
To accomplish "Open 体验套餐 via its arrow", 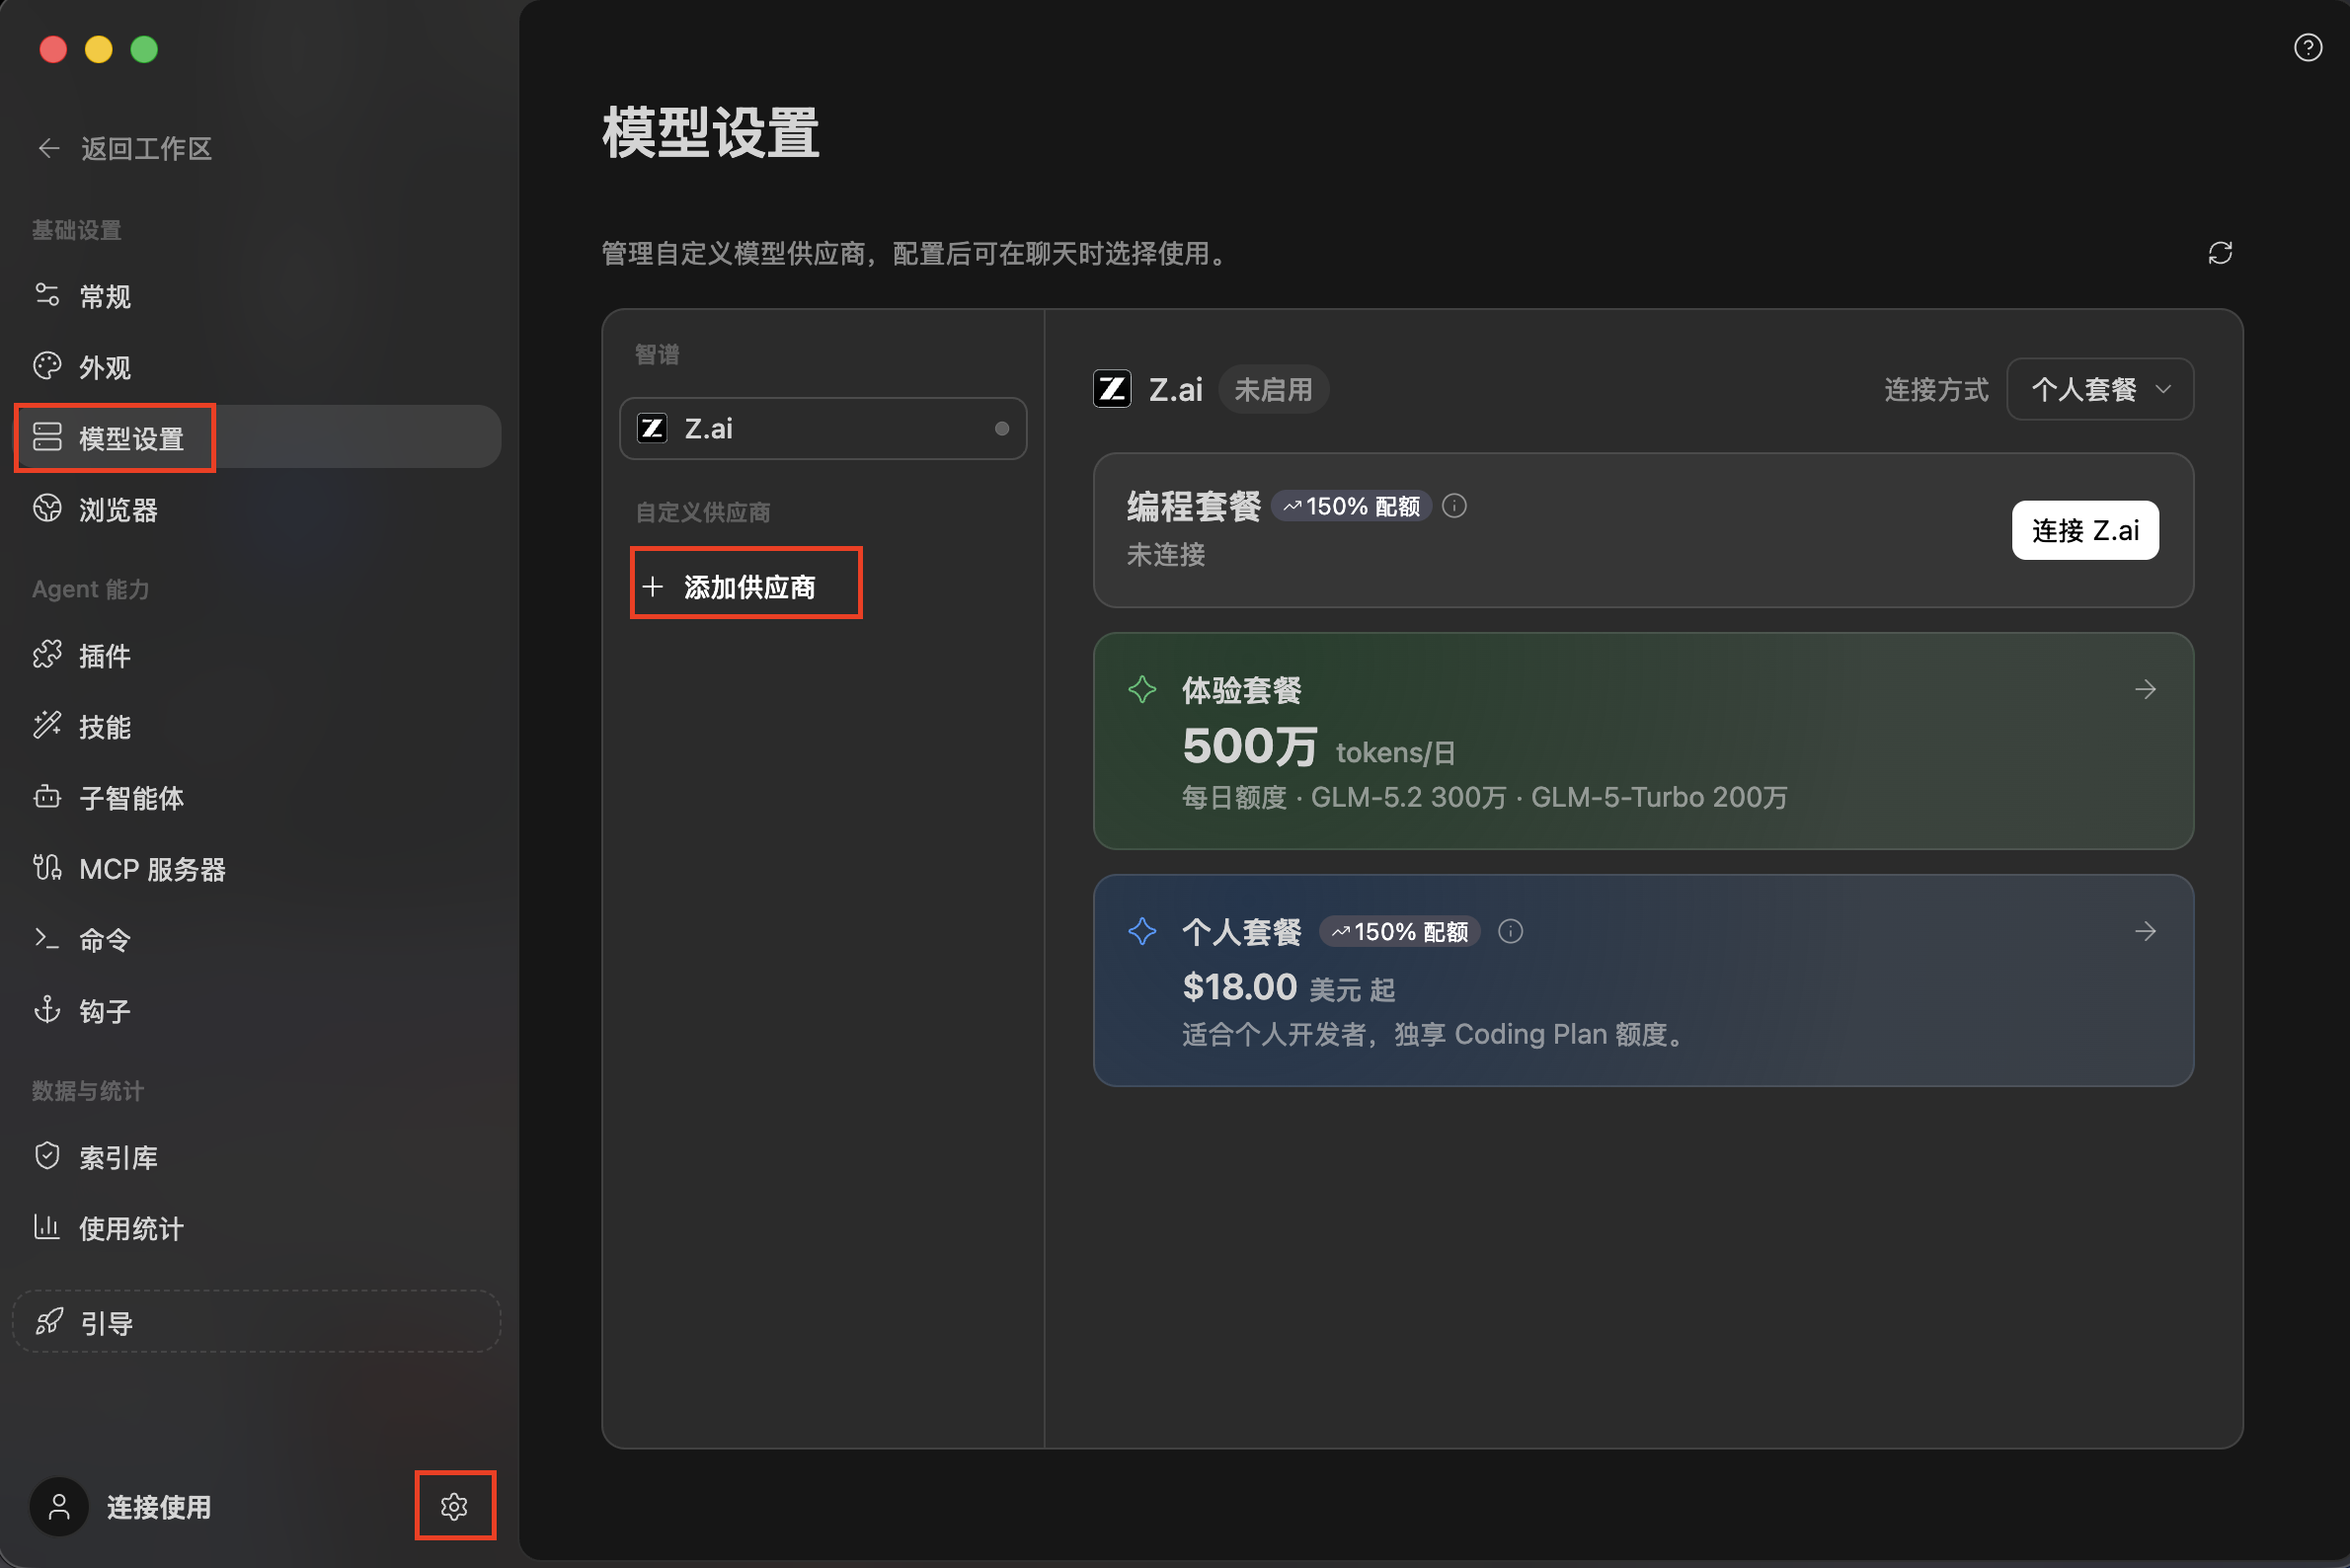I will pyautogui.click(x=2145, y=689).
